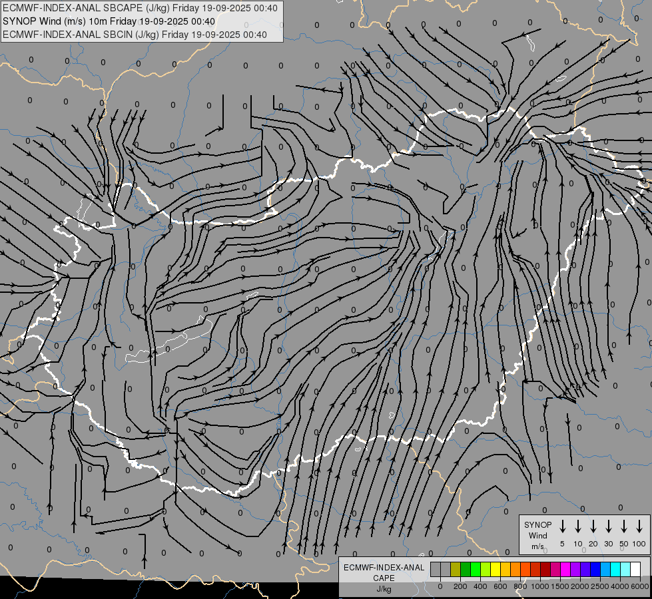Click the wind legend value 5
The height and width of the screenshot is (599, 652).
pyautogui.click(x=562, y=544)
